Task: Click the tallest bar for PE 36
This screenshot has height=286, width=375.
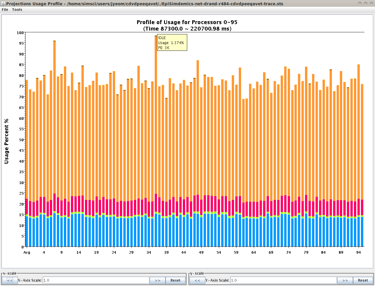Action: tap(156, 117)
